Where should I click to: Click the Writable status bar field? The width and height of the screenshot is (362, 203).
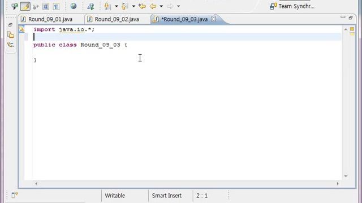[x=115, y=196]
